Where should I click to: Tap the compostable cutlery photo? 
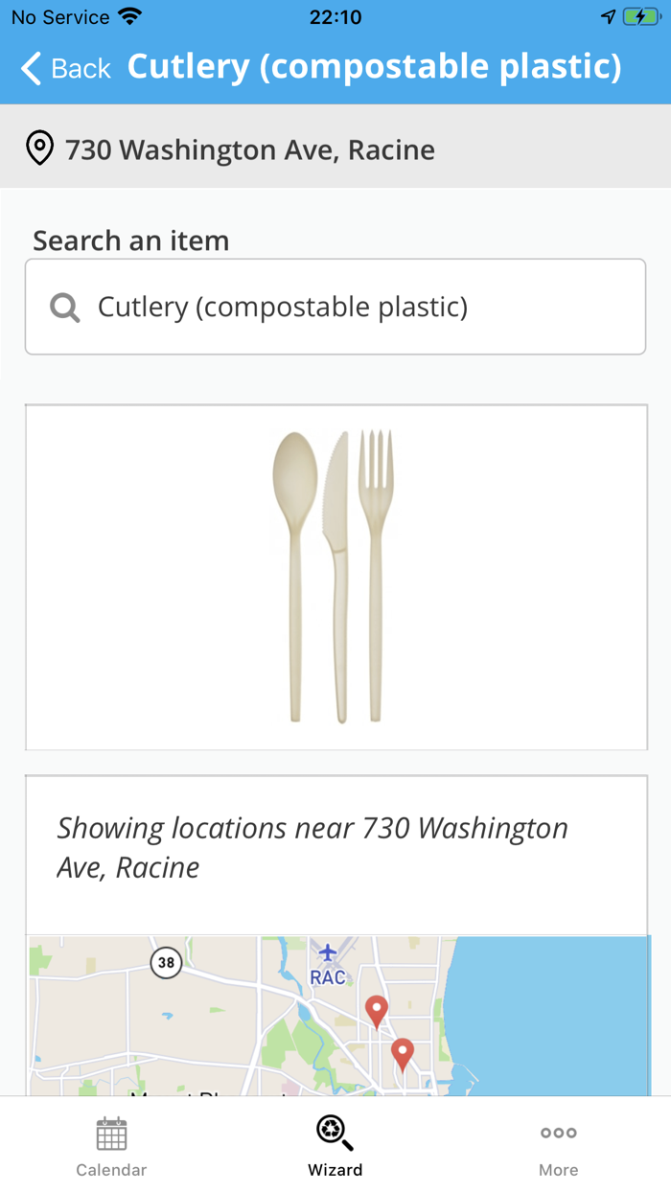pyautogui.click(x=335, y=575)
